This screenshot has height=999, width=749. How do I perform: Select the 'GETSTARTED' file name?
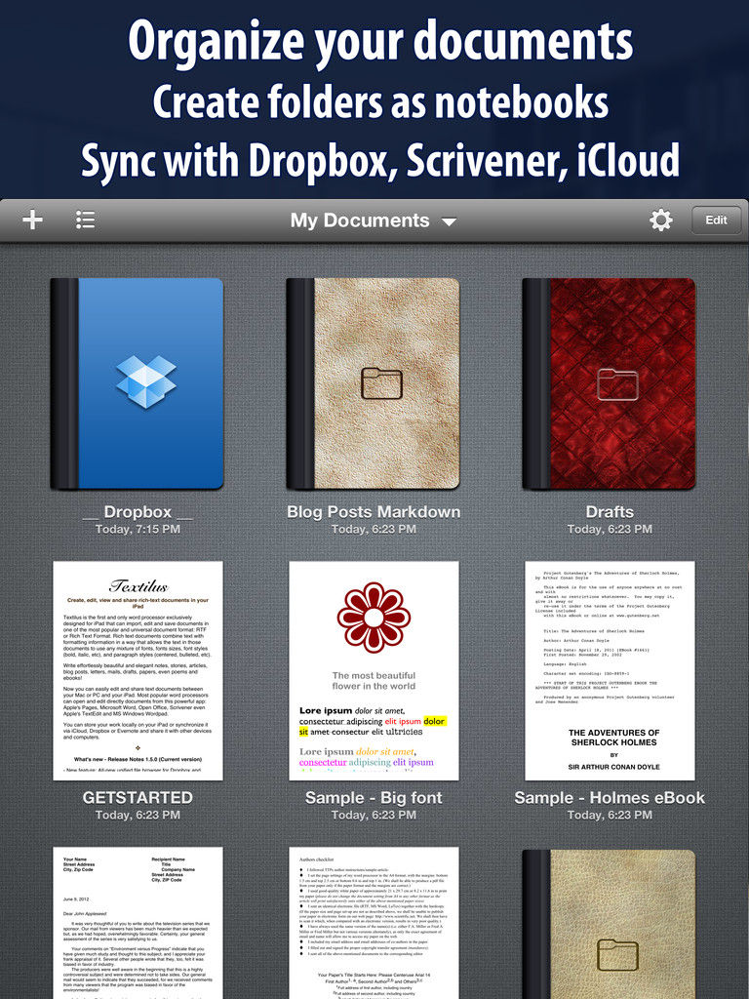[138, 798]
